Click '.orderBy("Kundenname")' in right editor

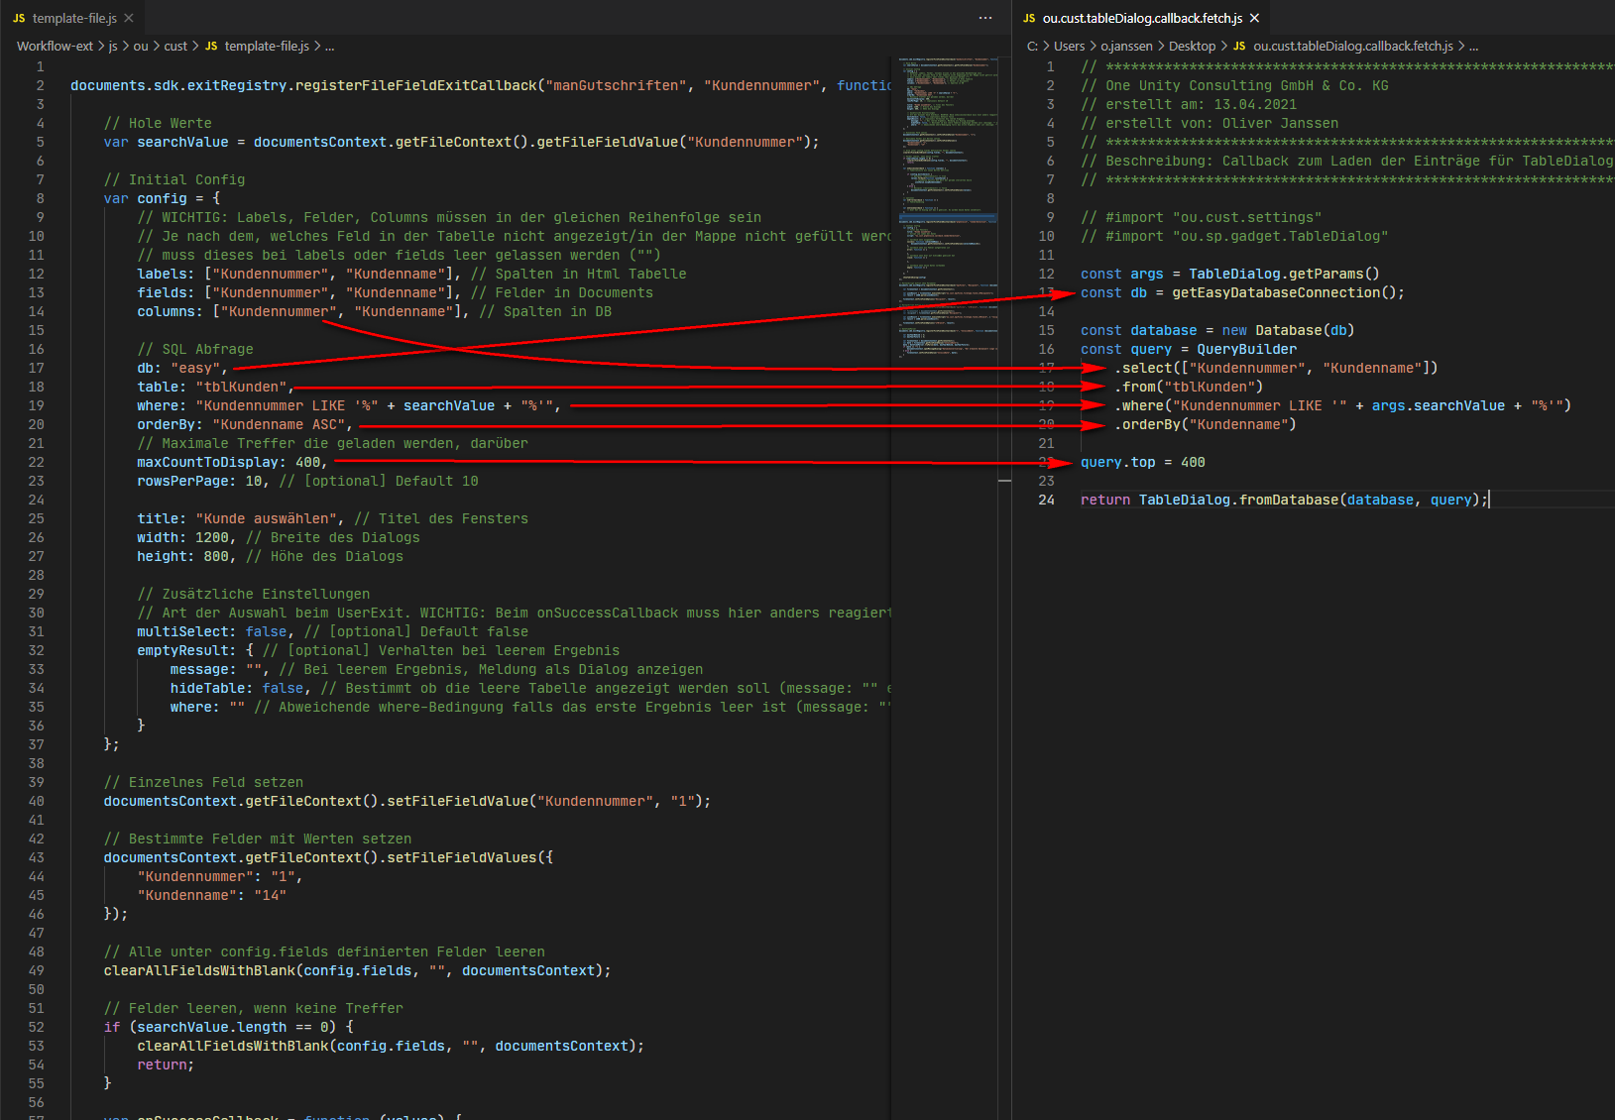point(1206,424)
